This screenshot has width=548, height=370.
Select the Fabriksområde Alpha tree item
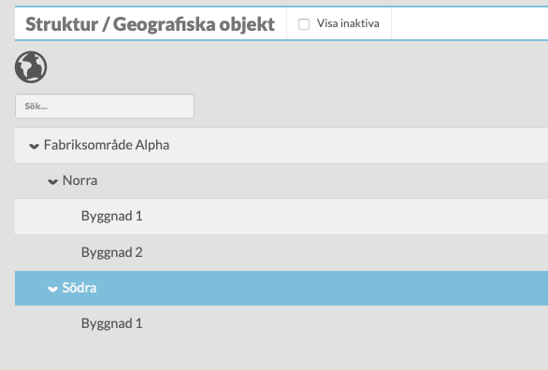(x=107, y=145)
